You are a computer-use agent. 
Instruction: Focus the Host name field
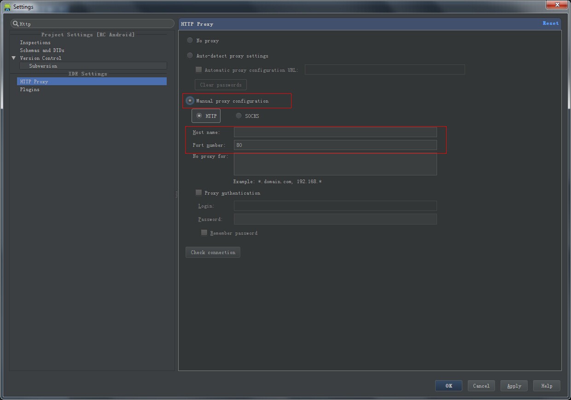(335, 132)
